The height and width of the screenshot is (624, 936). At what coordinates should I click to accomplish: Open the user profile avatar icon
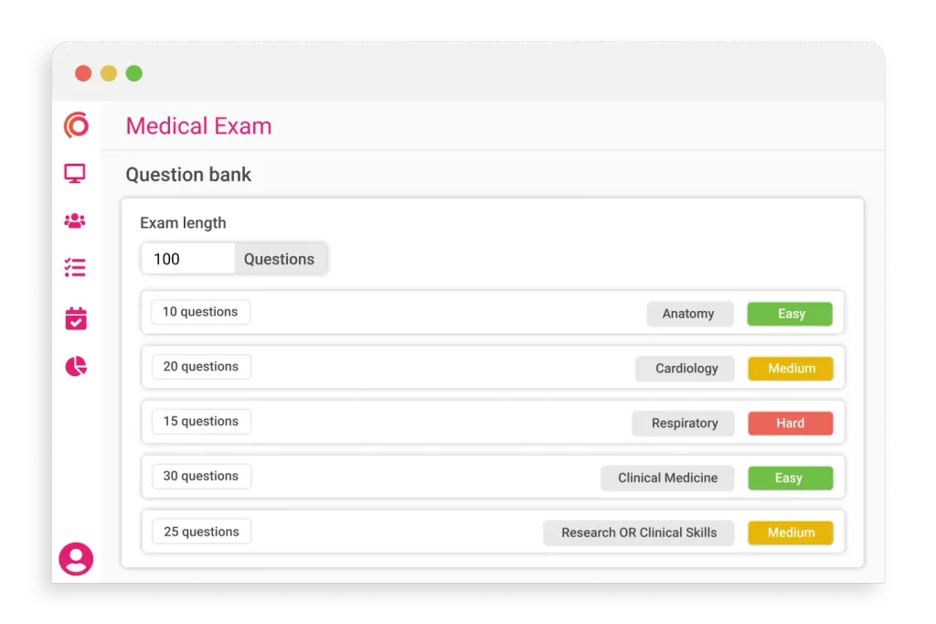pyautogui.click(x=76, y=558)
